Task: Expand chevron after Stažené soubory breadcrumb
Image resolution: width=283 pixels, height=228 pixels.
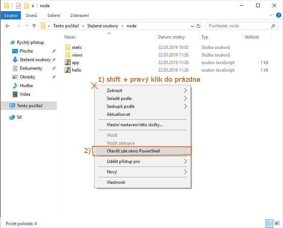Action: [122, 26]
